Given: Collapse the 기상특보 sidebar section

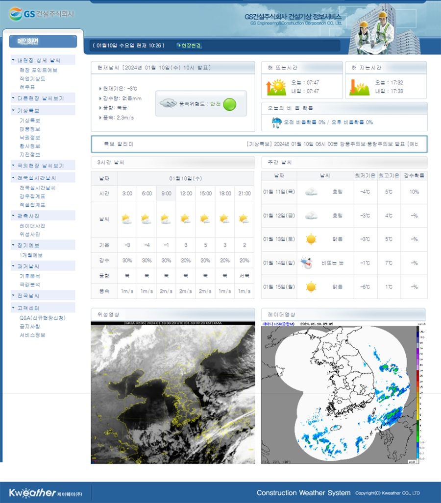Looking at the screenshot, I should tap(28, 111).
